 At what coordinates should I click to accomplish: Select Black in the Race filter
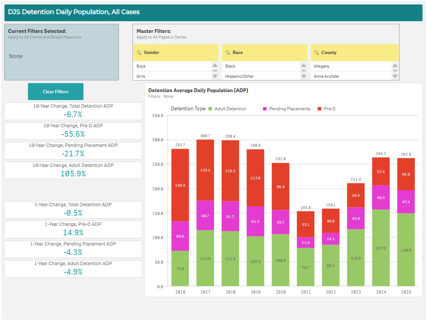coord(261,66)
